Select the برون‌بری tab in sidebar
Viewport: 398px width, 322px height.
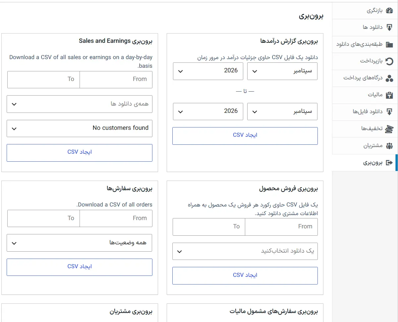pyautogui.click(x=365, y=163)
